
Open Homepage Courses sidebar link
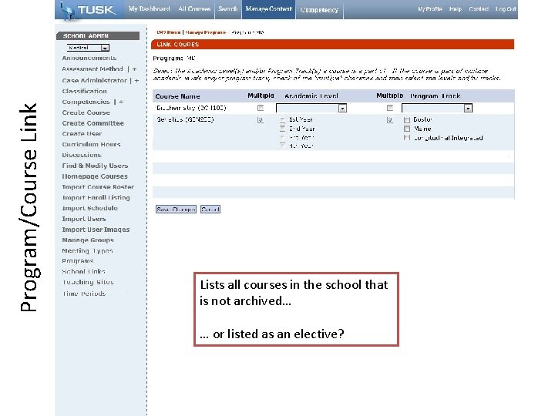[95, 176]
